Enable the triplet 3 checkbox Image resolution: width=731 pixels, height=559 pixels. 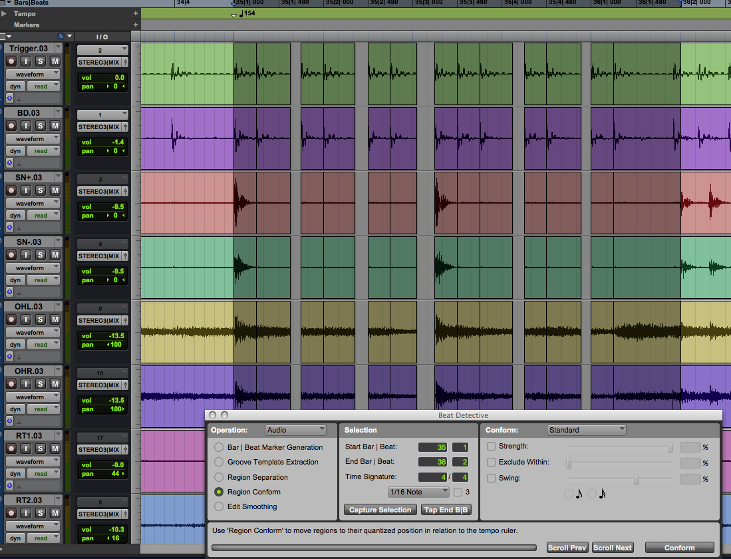[458, 492]
